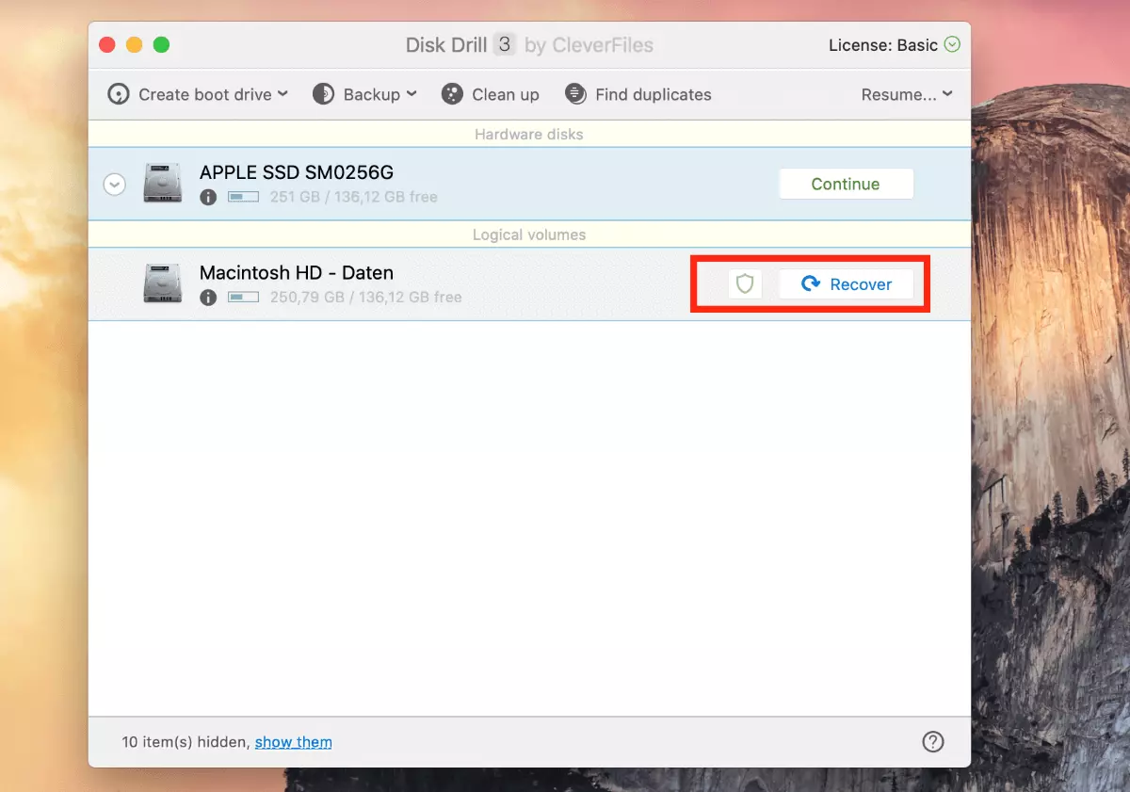Click the Clean up toolbar button
Screen dimensions: 1130x792
(490, 94)
